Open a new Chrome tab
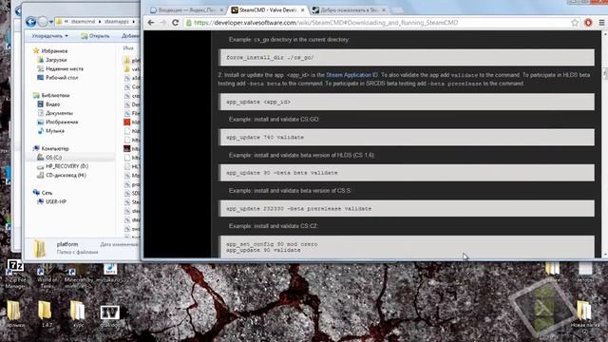 397,10
